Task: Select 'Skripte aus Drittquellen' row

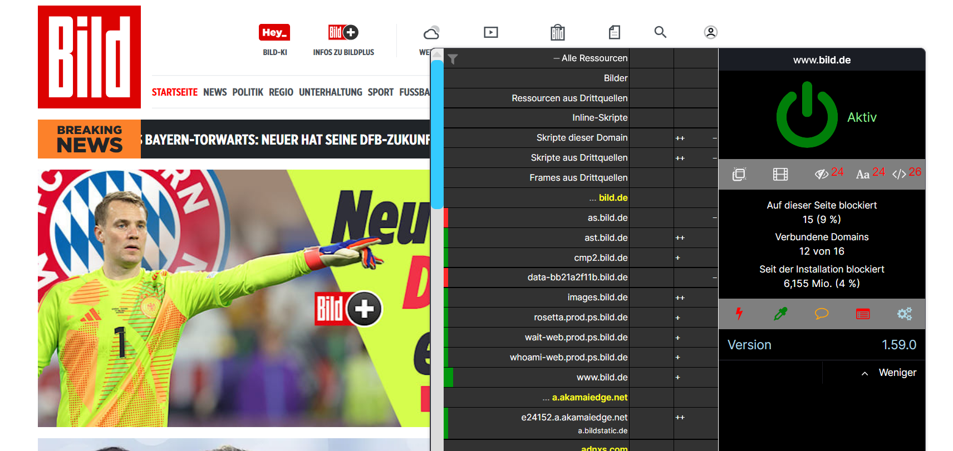Action: point(581,158)
